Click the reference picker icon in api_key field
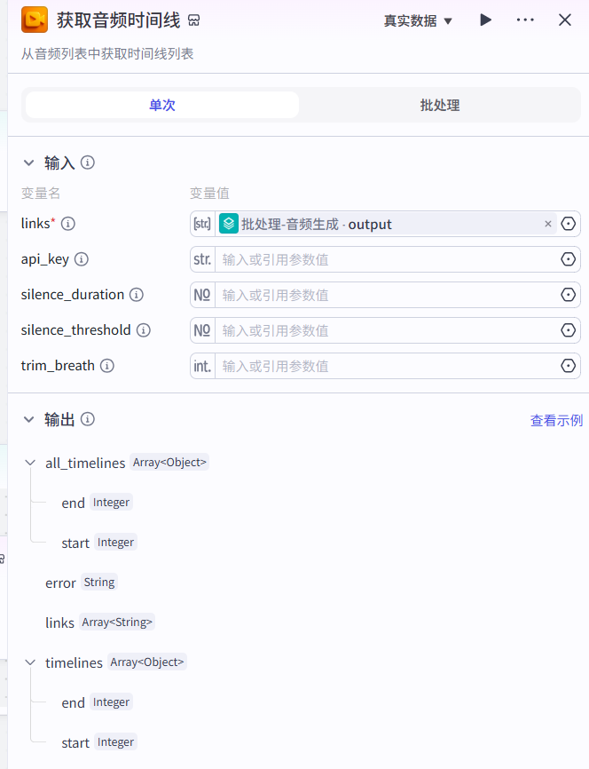 click(x=569, y=259)
